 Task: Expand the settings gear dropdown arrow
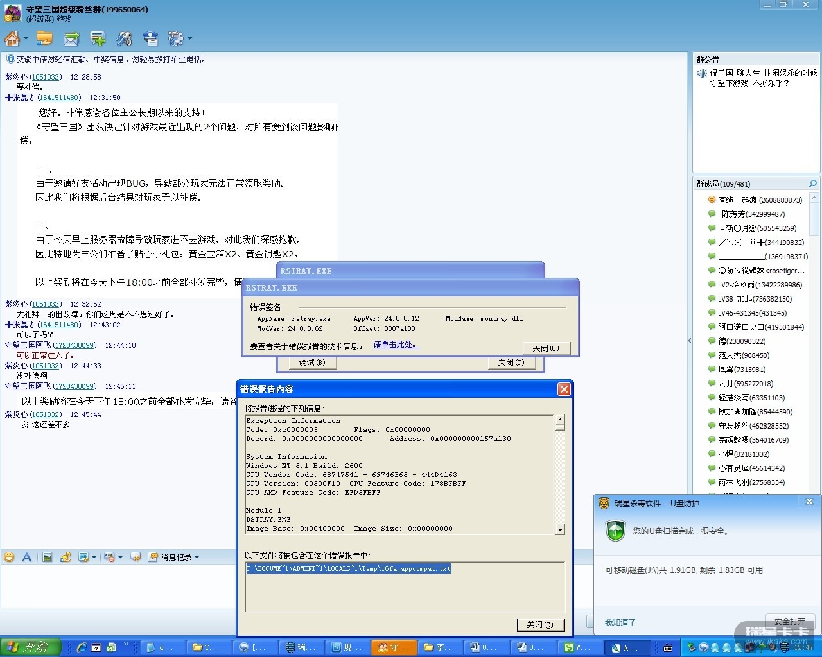[x=189, y=39]
